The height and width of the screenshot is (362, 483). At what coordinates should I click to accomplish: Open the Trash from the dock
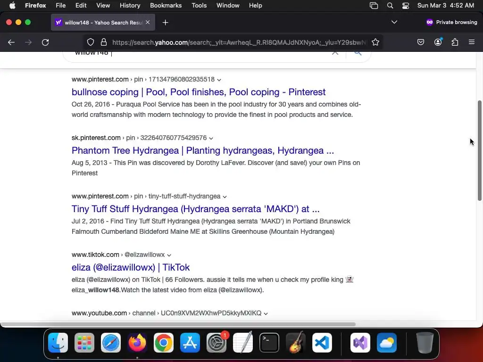point(425,343)
